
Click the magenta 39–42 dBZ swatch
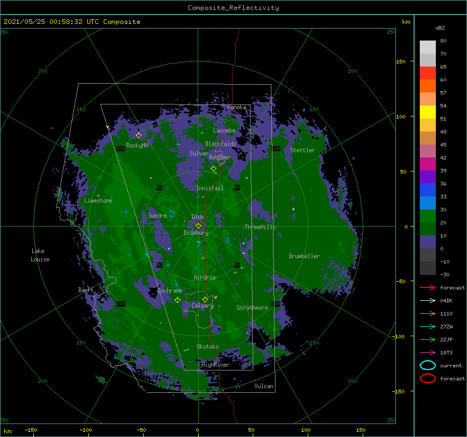tap(428, 164)
